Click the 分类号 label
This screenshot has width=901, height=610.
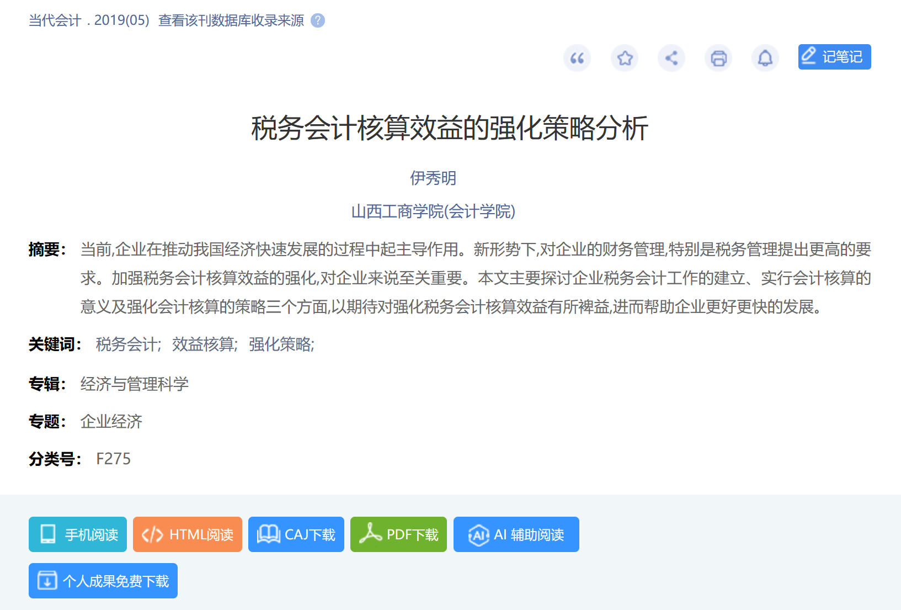[x=55, y=459]
